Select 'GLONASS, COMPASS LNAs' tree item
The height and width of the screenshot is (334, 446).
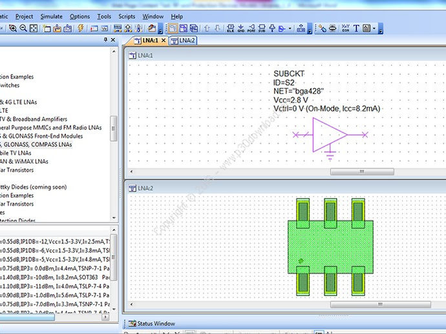pyautogui.click(x=36, y=144)
